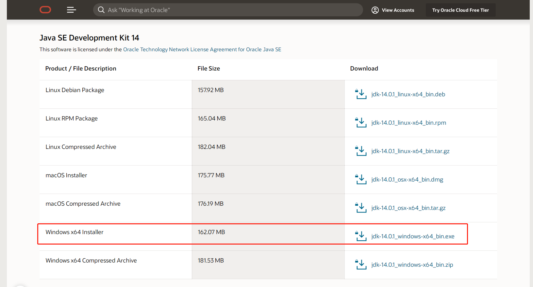The height and width of the screenshot is (287, 533).
Task: Click the red Oracle logo icon
Action: 45,10
